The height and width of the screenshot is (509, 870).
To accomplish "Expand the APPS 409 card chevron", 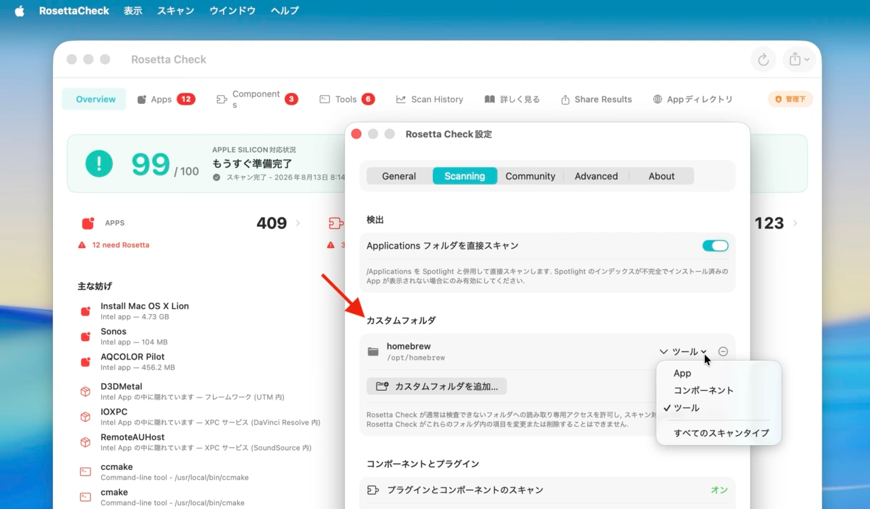I will (298, 223).
